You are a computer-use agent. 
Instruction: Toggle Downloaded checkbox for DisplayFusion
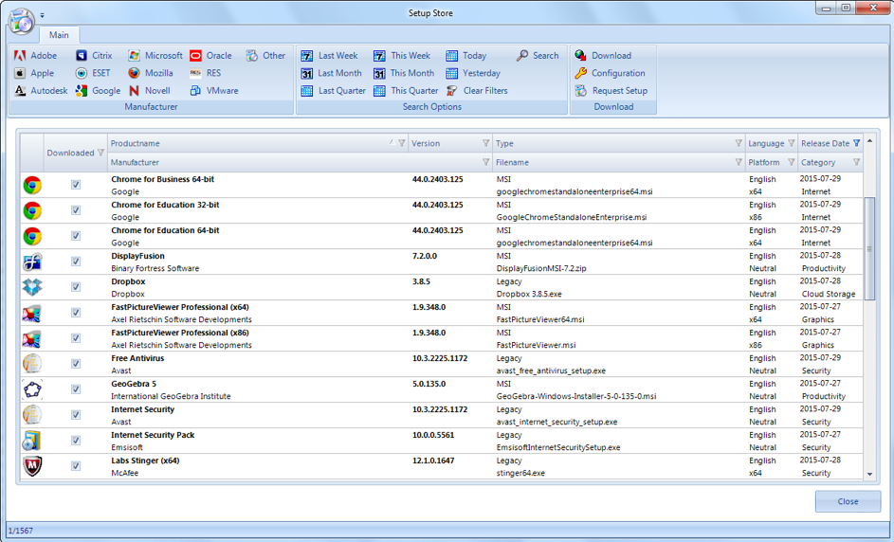76,262
